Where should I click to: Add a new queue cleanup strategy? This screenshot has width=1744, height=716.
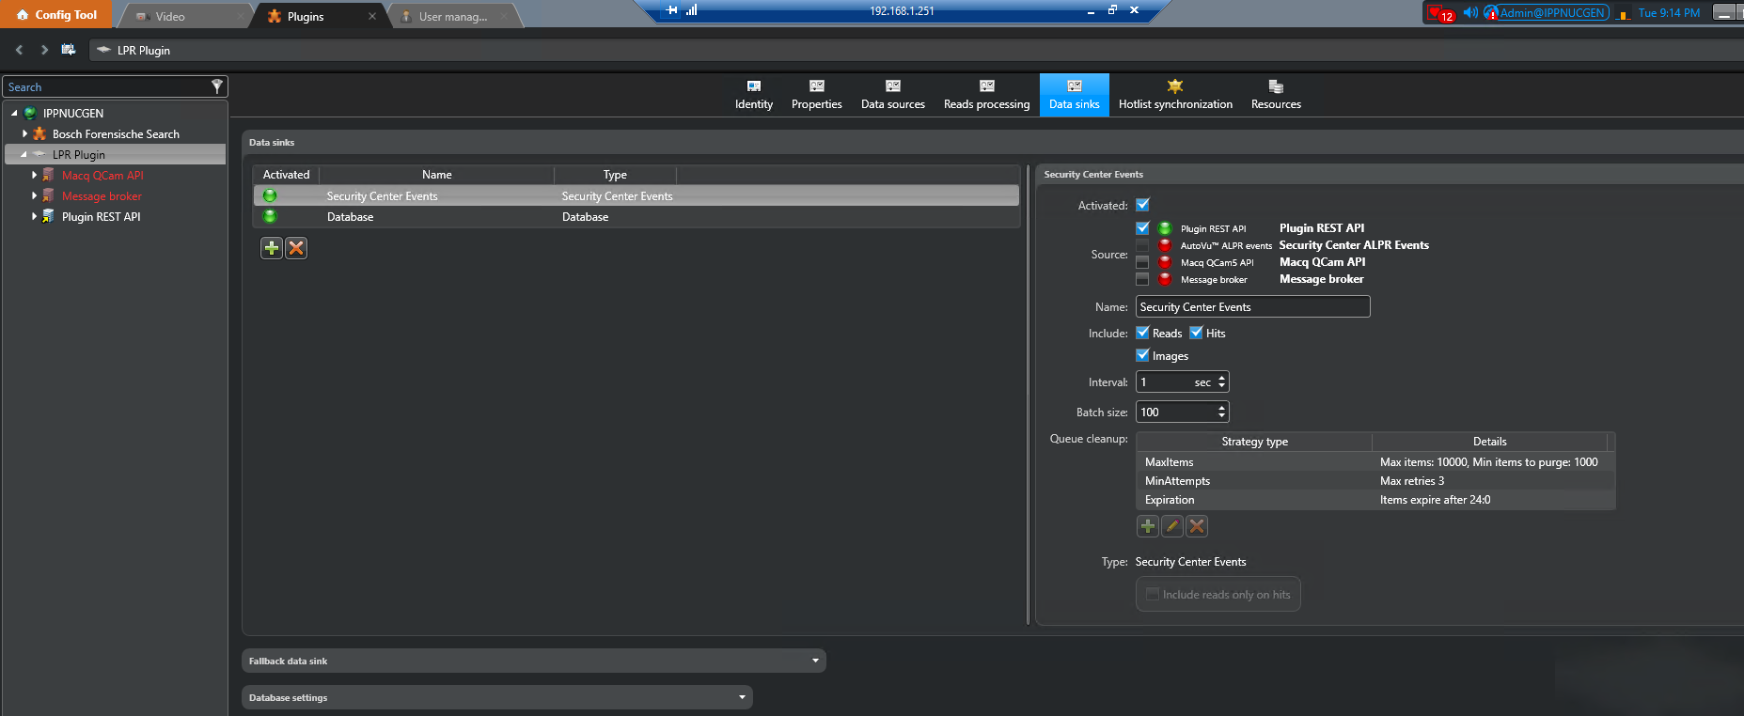pos(1147,526)
